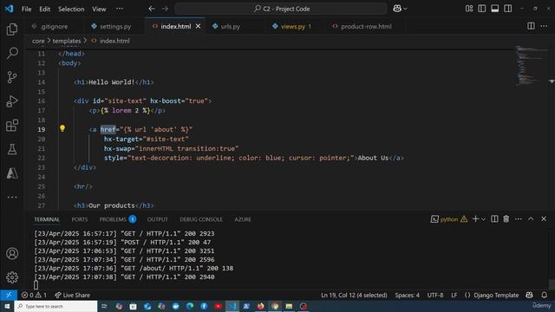Close the index.html tab

199,26
